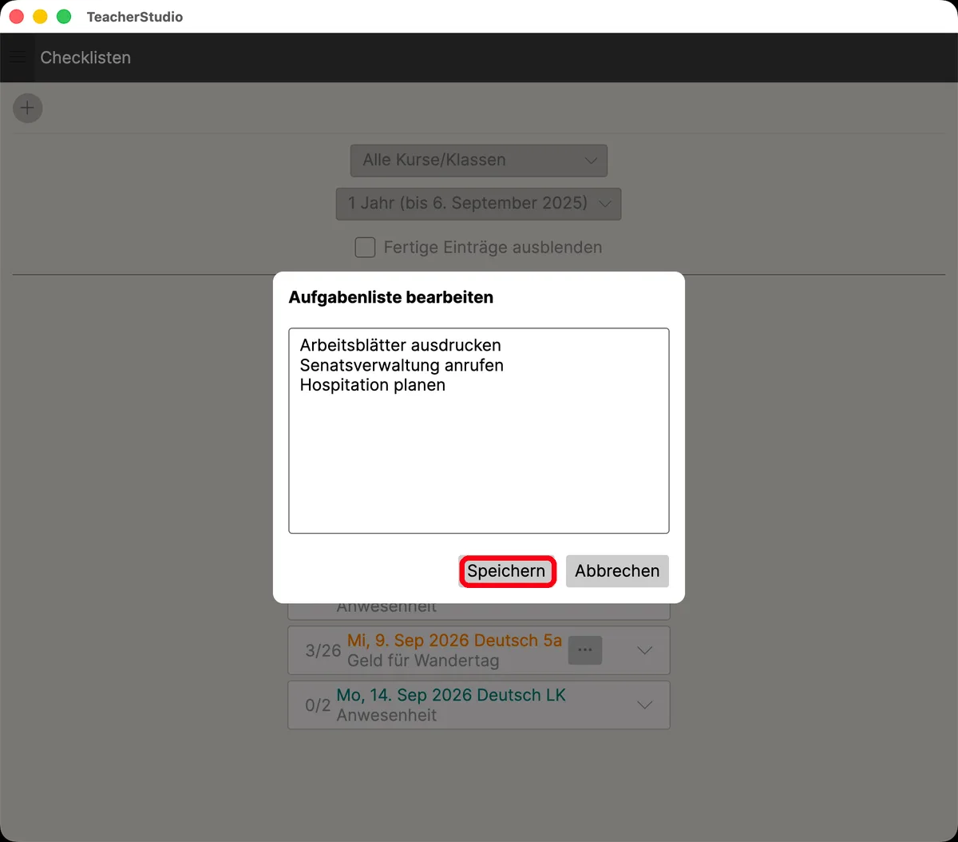Open the "Alle Kurse/Klassen" dropdown
This screenshot has height=842, width=958.
click(479, 160)
